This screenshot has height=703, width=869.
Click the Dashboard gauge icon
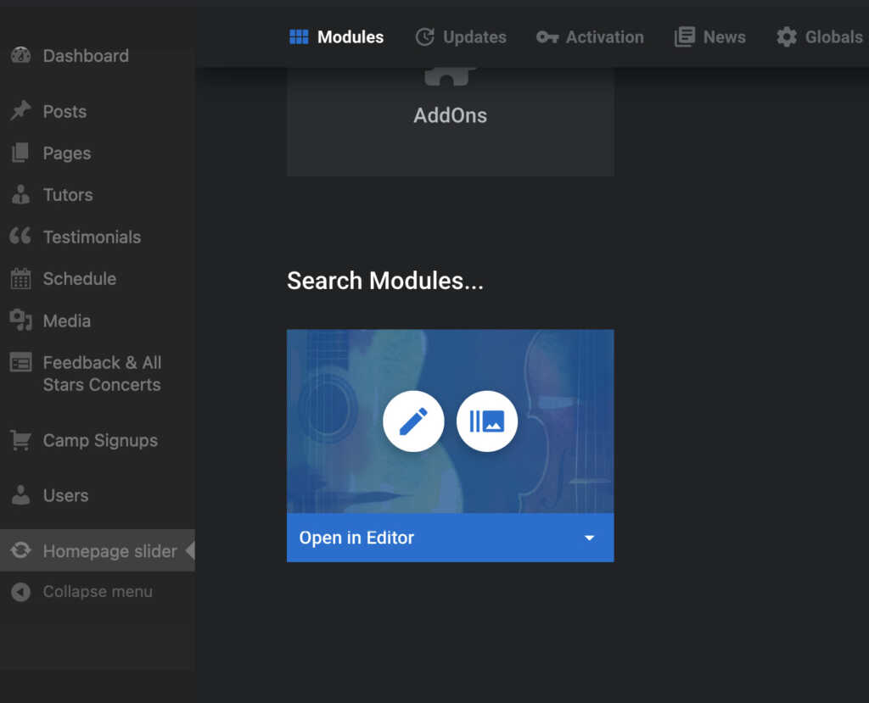[x=21, y=55]
